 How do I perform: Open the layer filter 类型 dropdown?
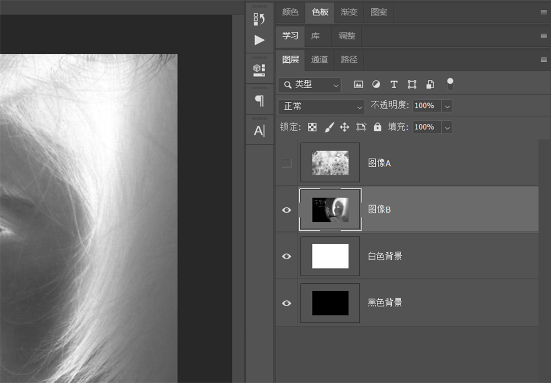coord(309,84)
